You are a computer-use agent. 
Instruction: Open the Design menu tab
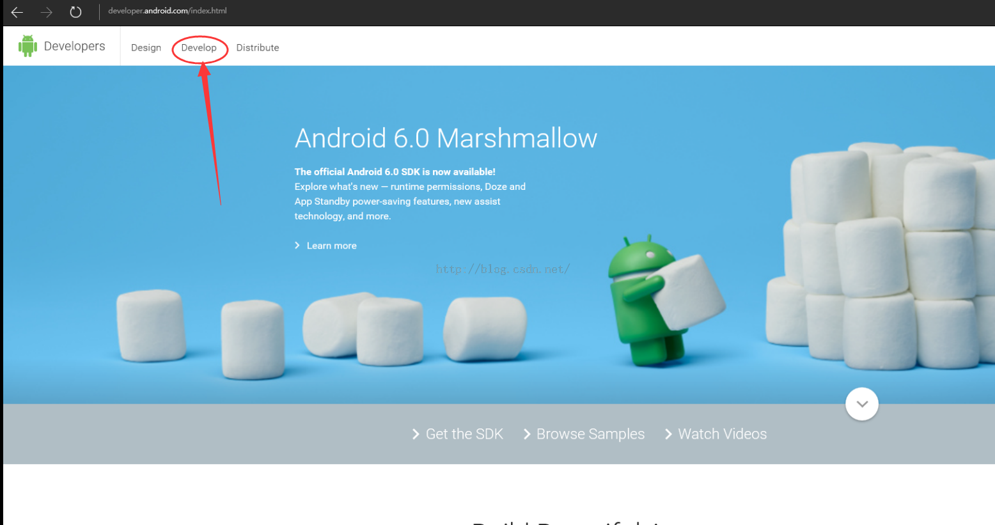pos(146,48)
